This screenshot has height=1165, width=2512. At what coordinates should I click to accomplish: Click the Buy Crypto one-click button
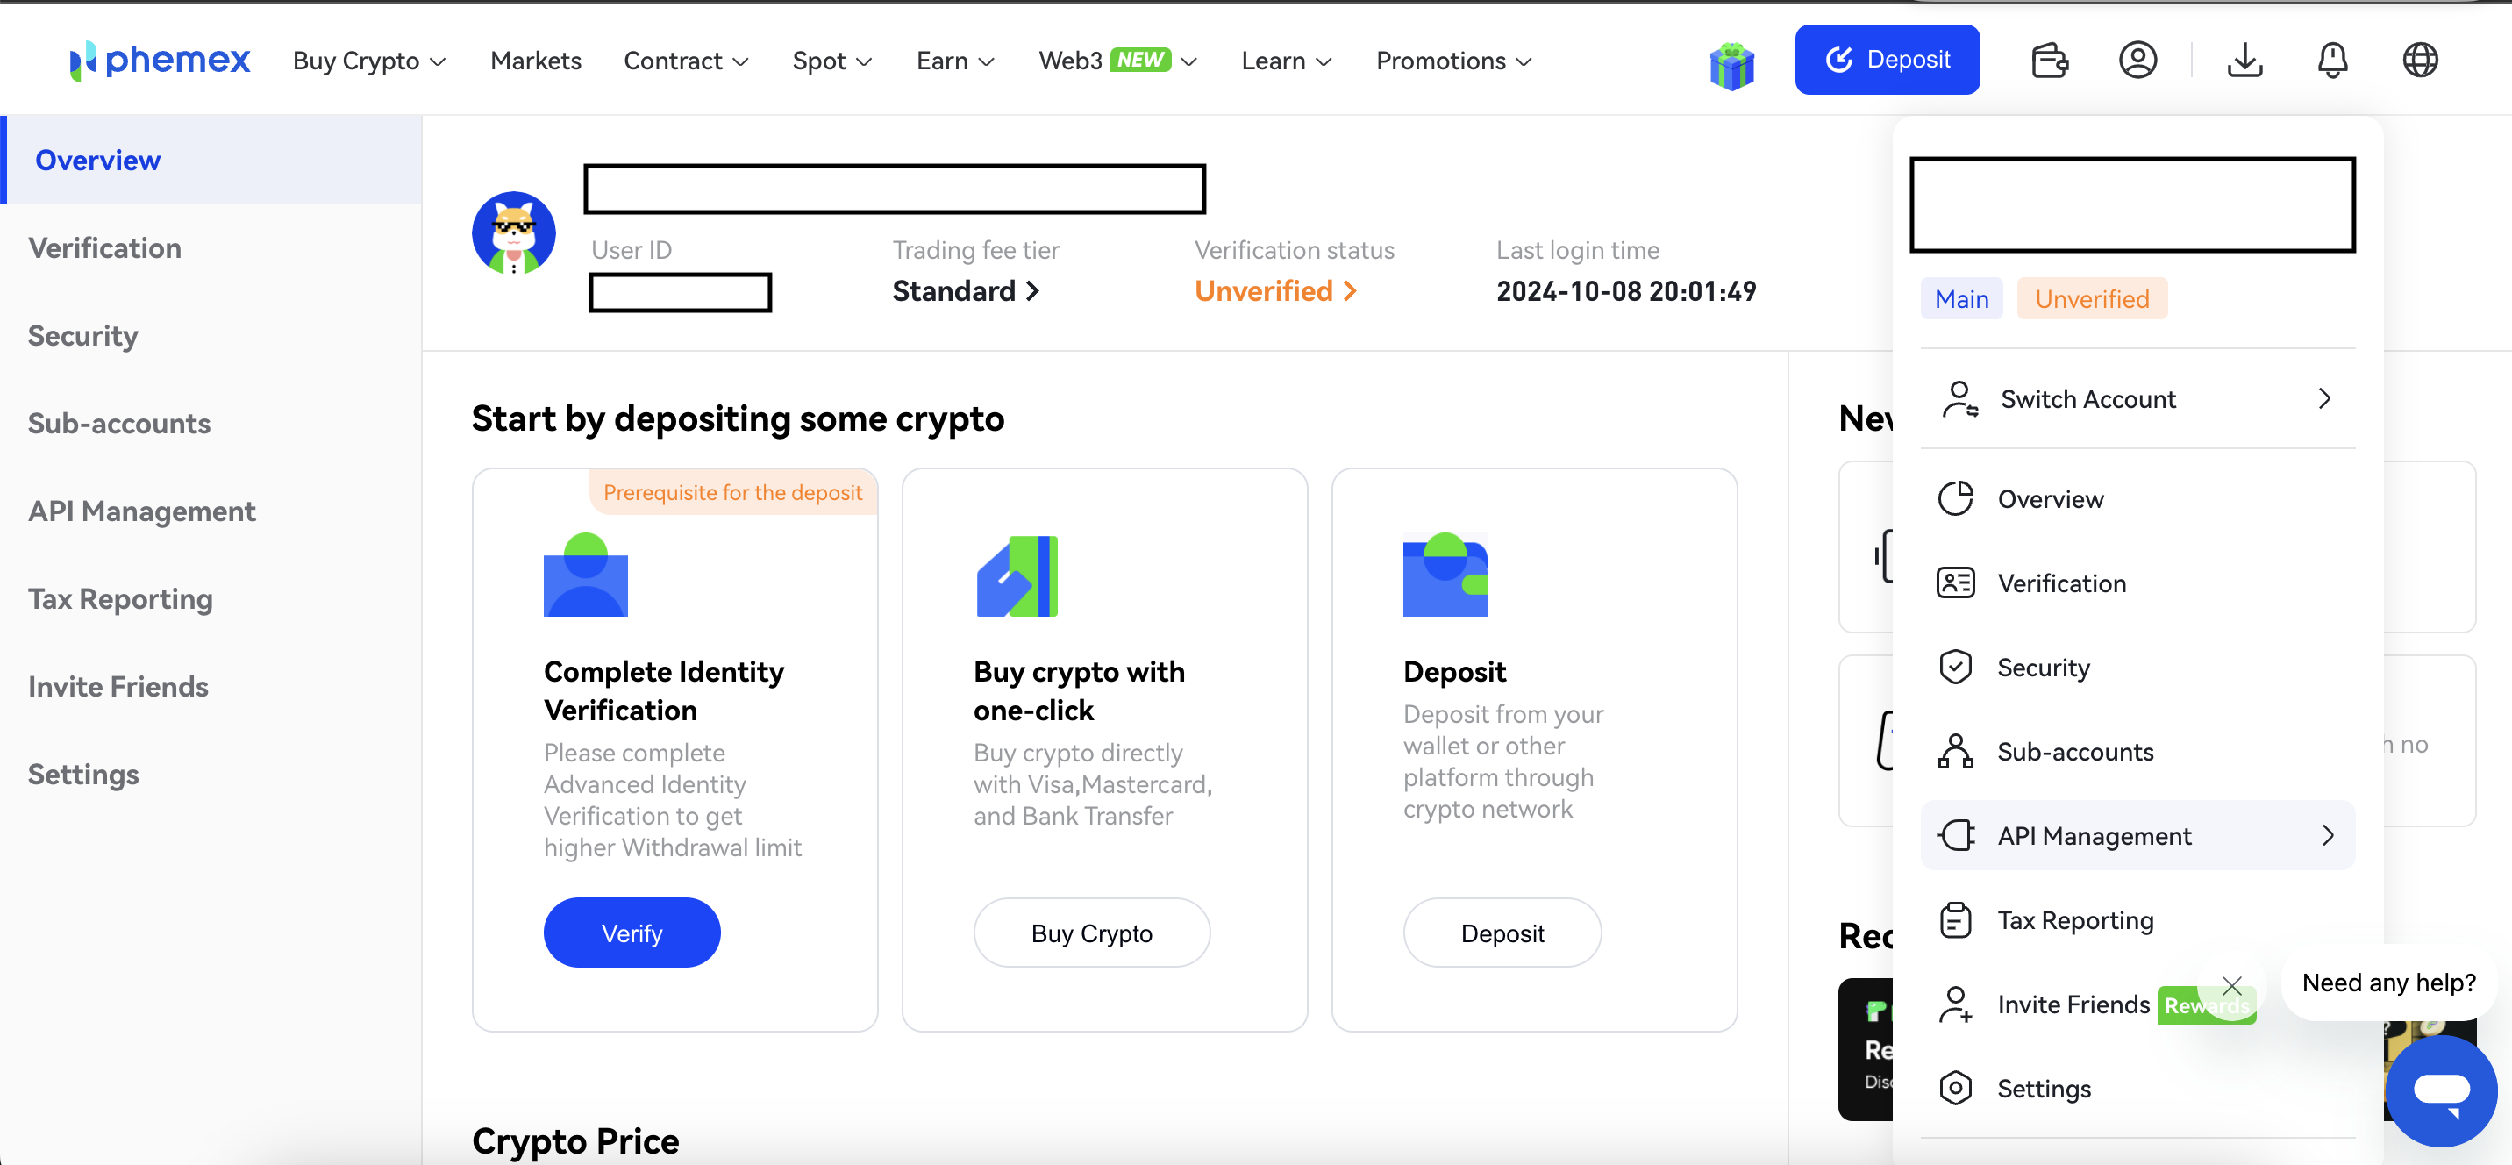click(x=1093, y=933)
